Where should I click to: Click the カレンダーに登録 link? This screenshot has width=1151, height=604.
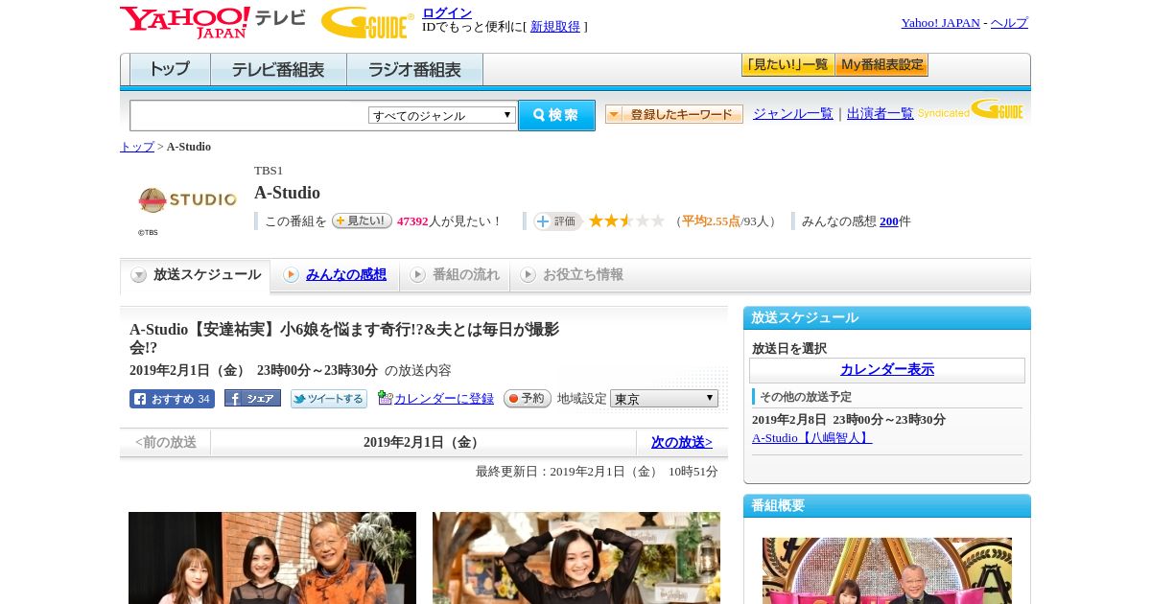coord(444,398)
